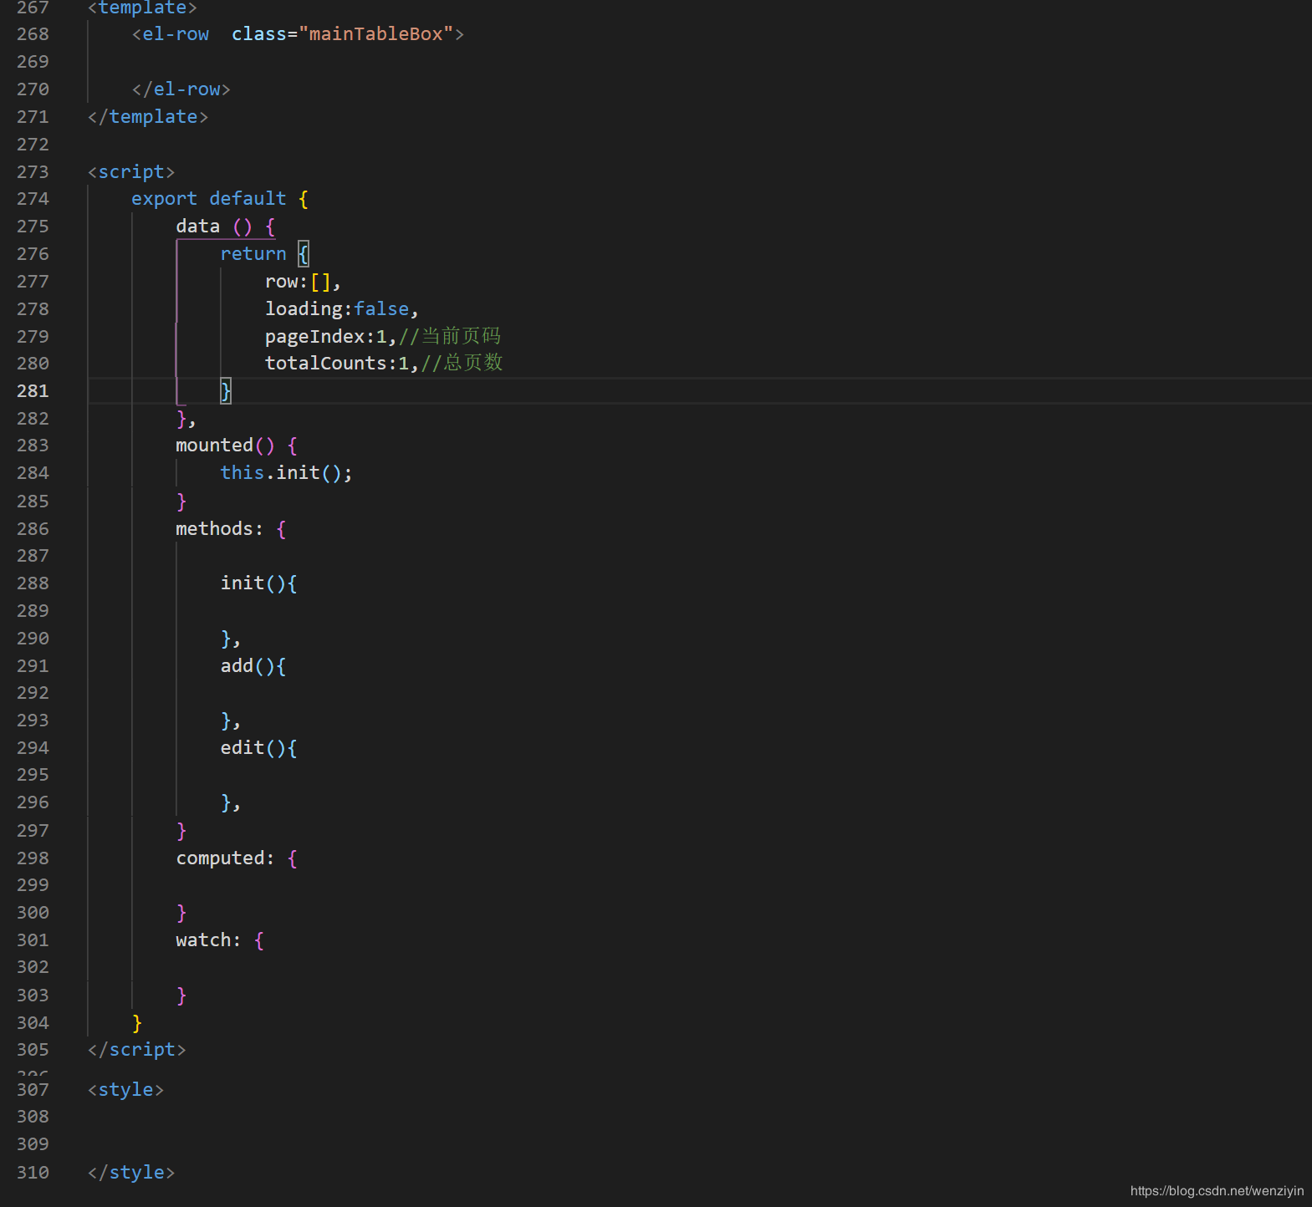This screenshot has width=1312, height=1207.
Task: Click the closing </template> tag
Action: tap(148, 117)
